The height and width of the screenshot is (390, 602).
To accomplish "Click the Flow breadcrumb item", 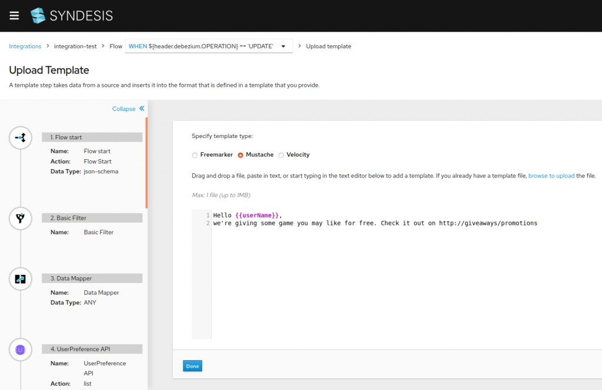I will pyautogui.click(x=116, y=46).
